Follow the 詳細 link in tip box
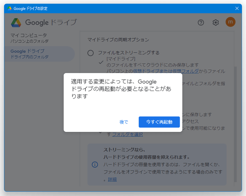Image resolution: width=246 pixels, height=196 pixels. [x=112, y=179]
